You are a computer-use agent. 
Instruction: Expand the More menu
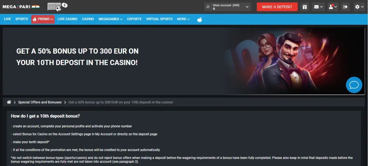(183, 19)
